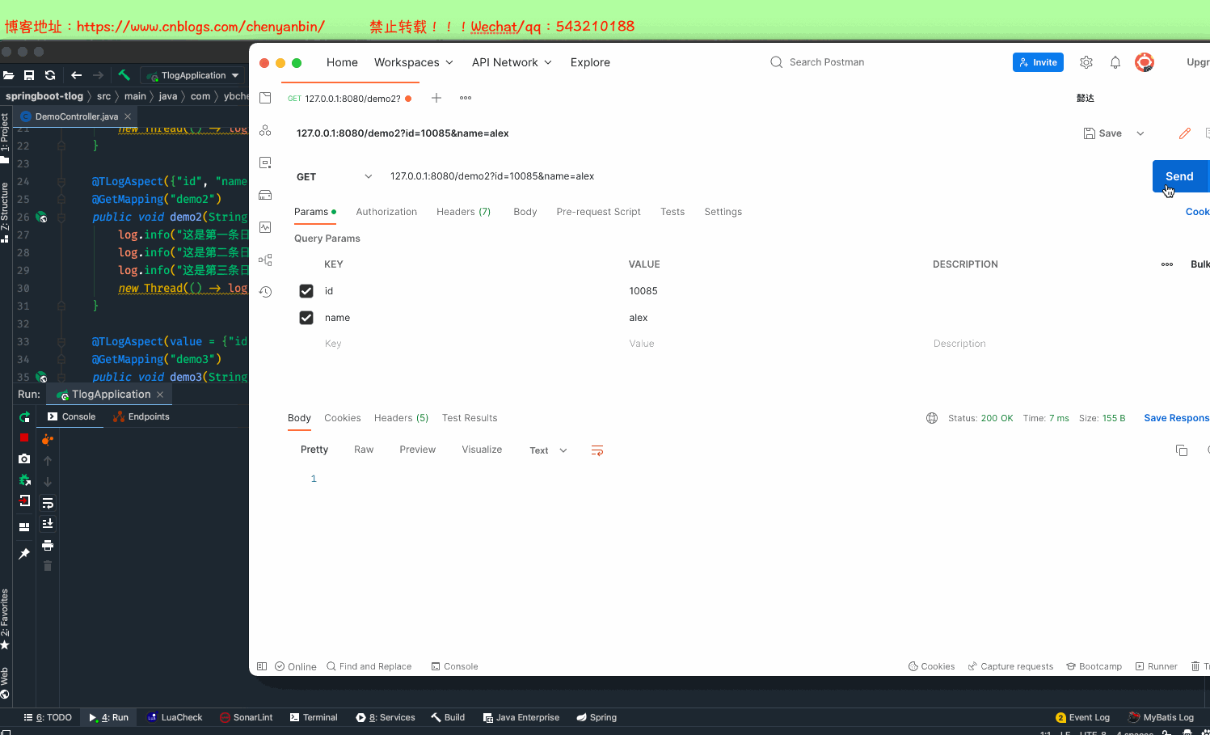Open Postman Console in footer
This screenshot has width=1210, height=735.
coord(454,666)
